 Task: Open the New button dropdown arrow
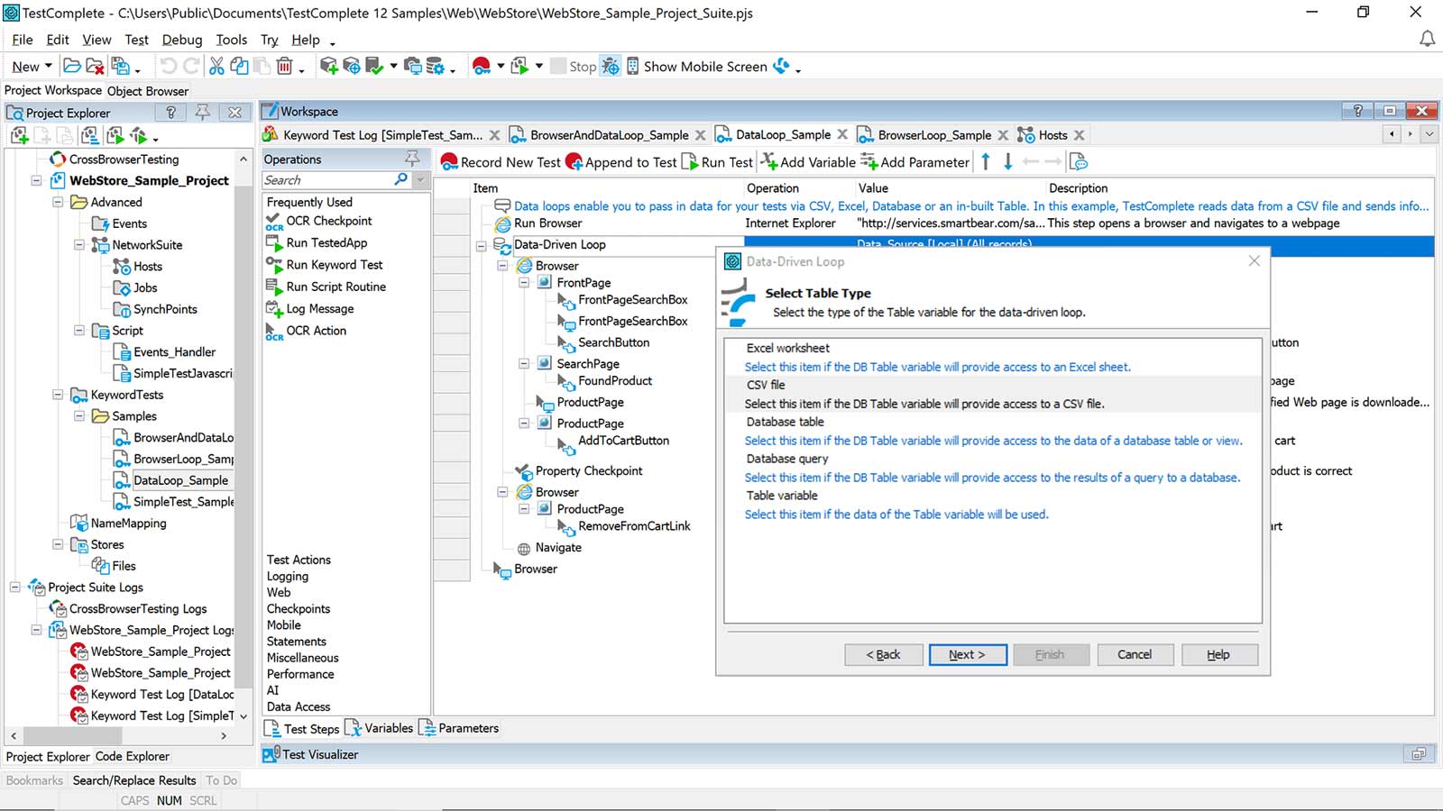click(49, 66)
